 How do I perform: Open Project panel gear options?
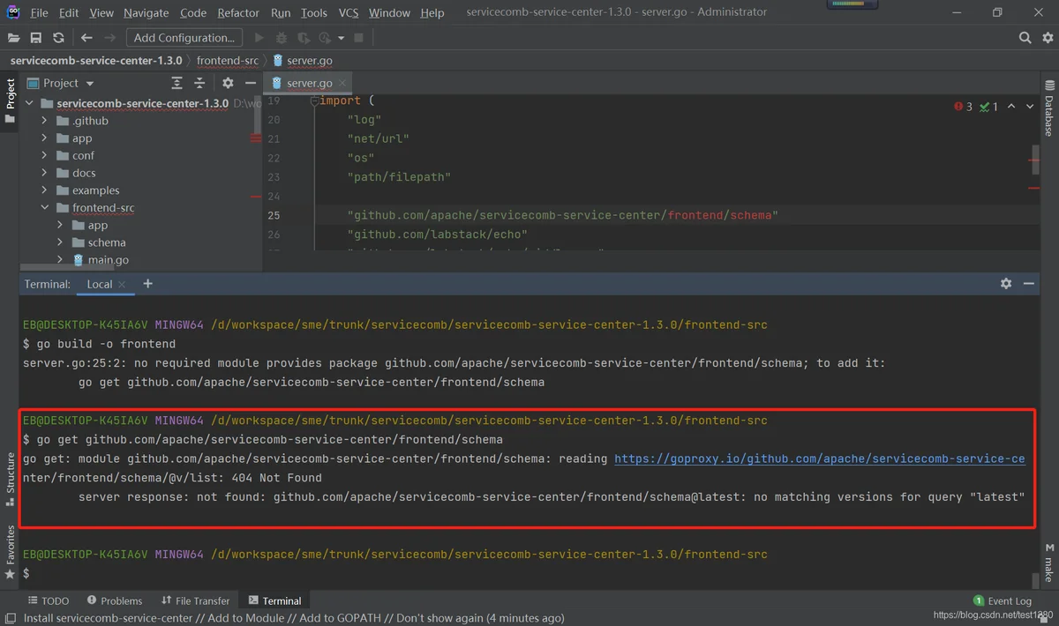pyautogui.click(x=228, y=83)
